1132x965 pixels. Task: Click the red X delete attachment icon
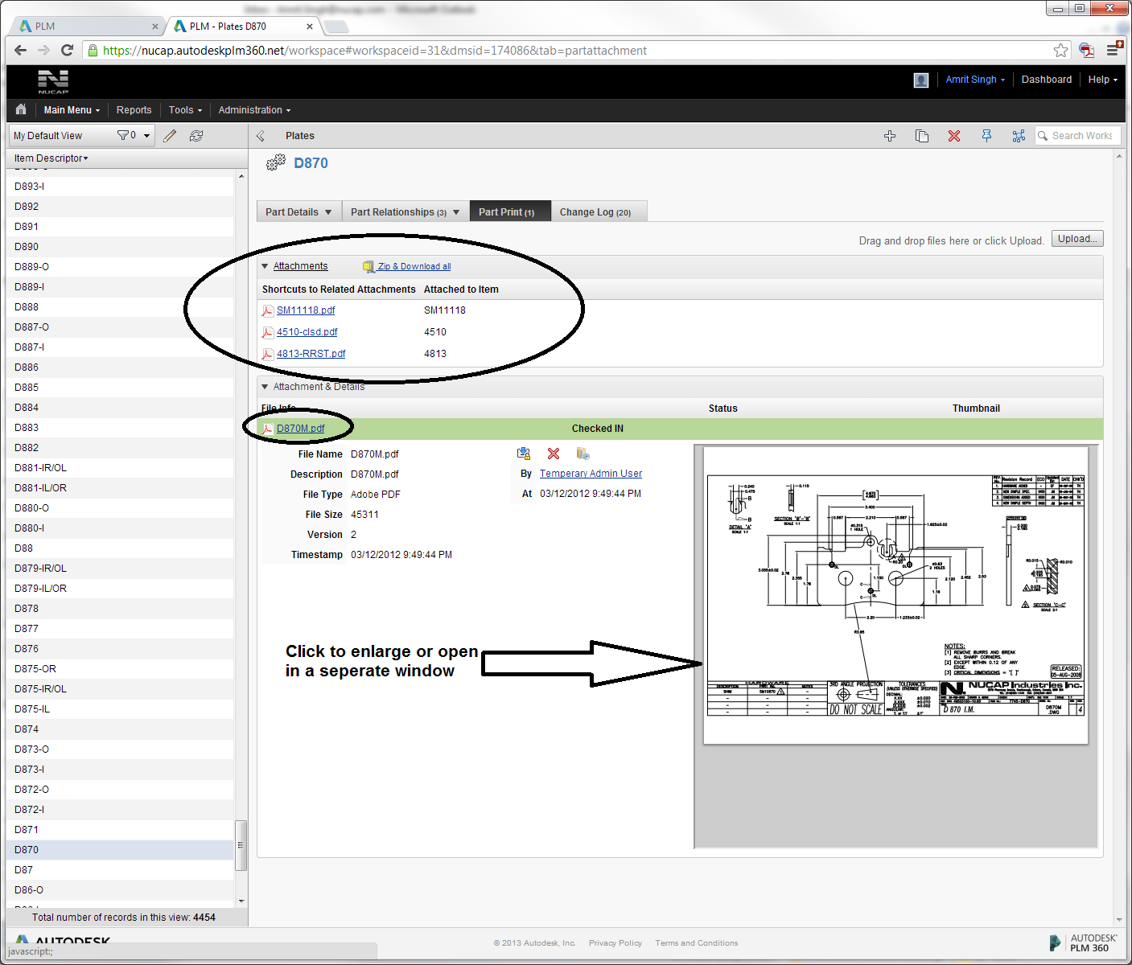(554, 454)
